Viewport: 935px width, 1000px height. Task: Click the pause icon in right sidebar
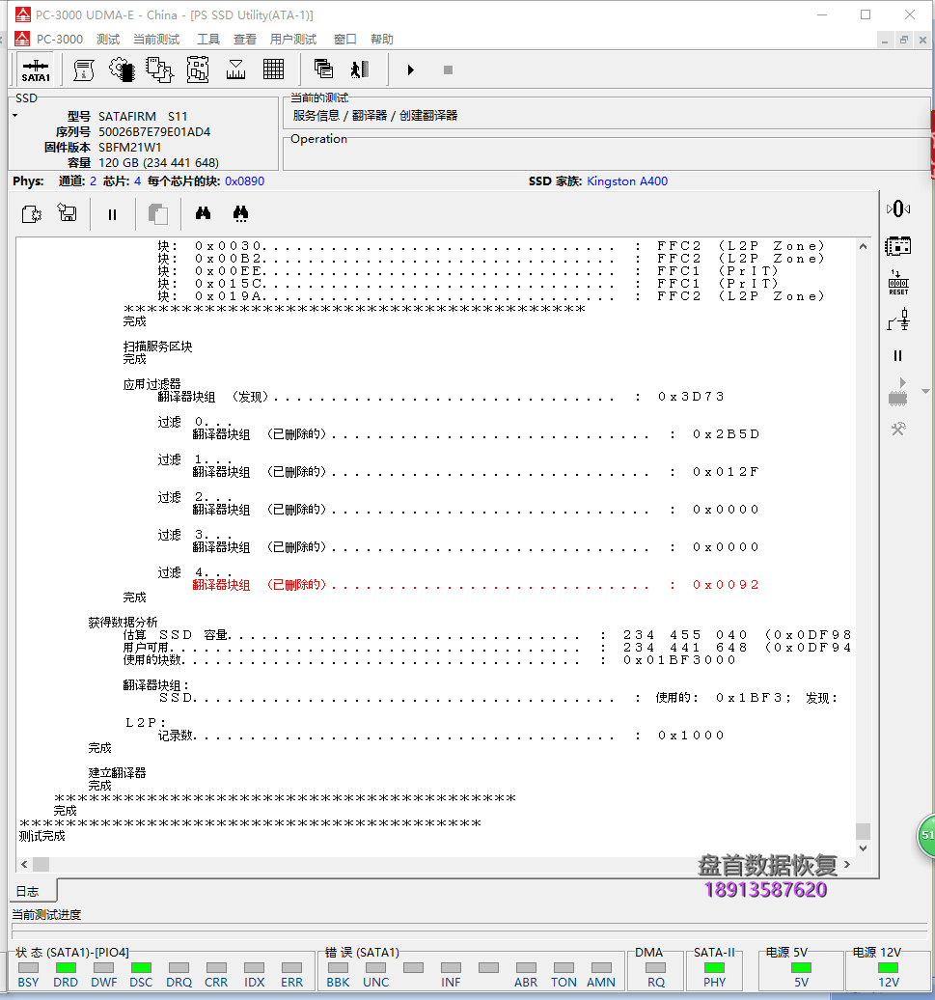click(x=898, y=356)
